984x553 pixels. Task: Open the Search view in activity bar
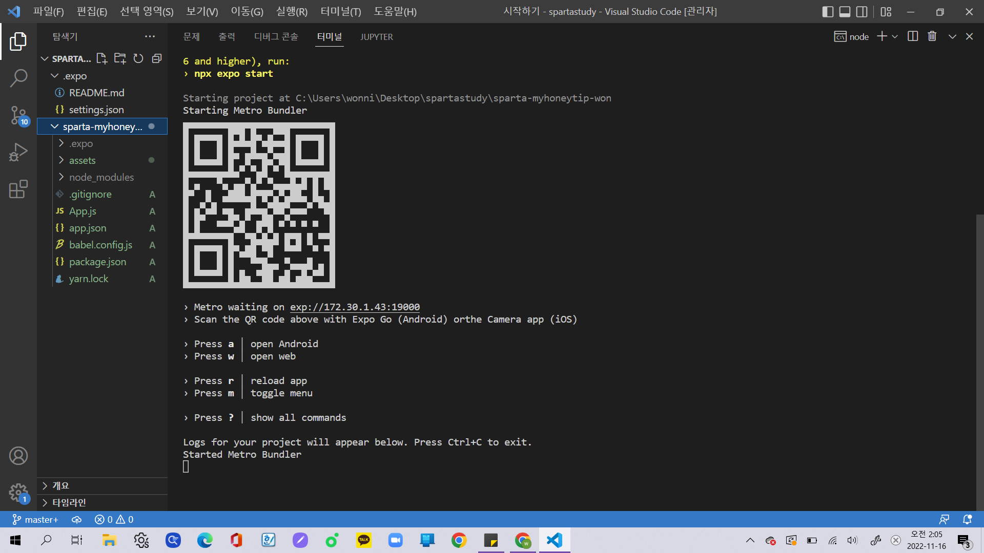18,78
